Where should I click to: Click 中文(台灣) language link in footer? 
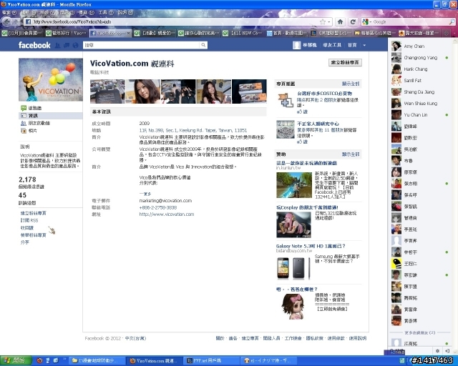point(135,338)
